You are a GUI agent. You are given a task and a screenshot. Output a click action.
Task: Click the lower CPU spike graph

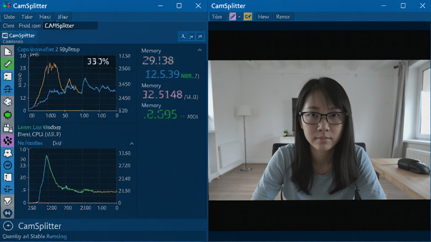[72, 176]
